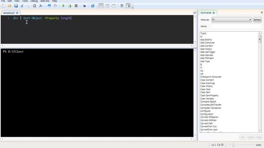The height and width of the screenshot is (148, 264).
Task: Run the script with green play icon
Action: [64, 6]
